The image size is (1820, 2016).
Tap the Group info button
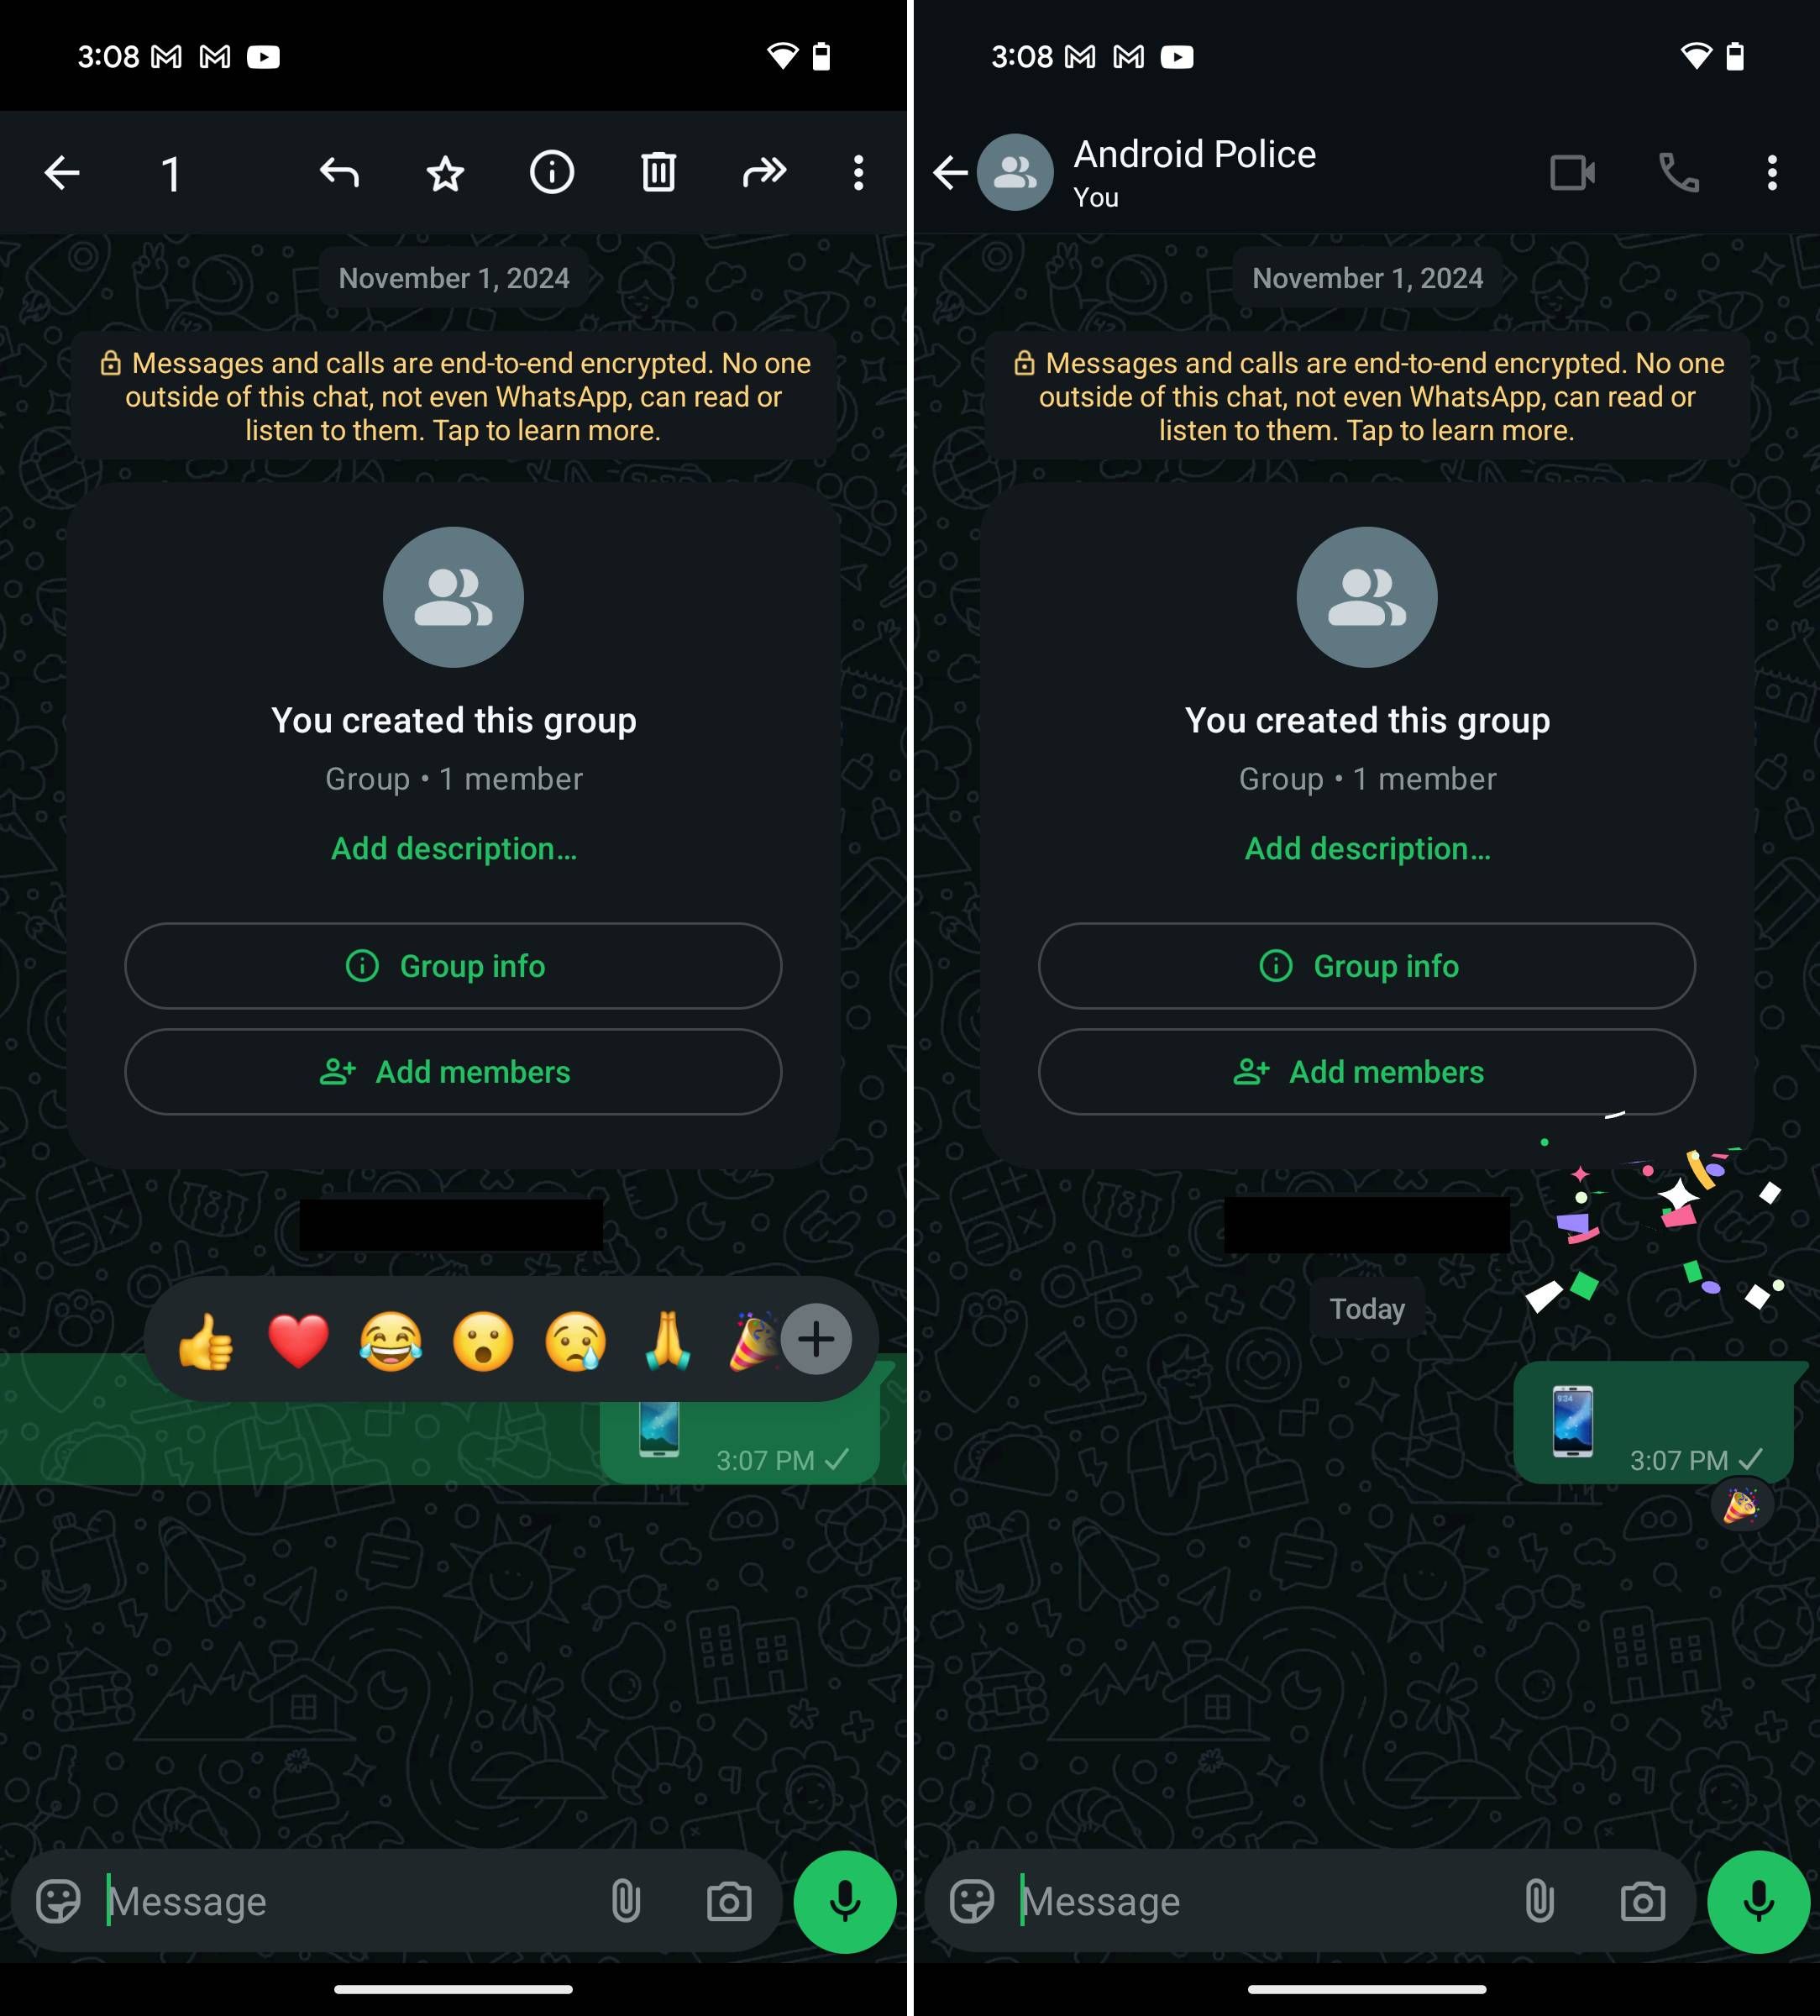453,966
